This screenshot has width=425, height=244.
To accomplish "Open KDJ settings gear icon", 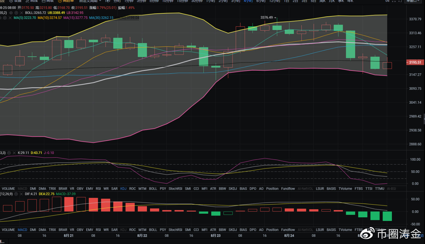I will tap(9, 153).
